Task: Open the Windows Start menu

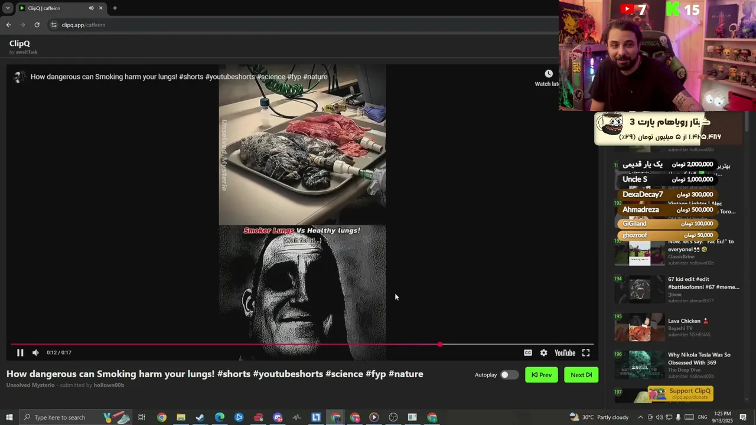Action: click(x=9, y=417)
